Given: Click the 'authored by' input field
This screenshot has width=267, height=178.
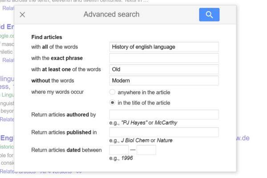Looking at the screenshot, I should pyautogui.click(x=164, y=114).
